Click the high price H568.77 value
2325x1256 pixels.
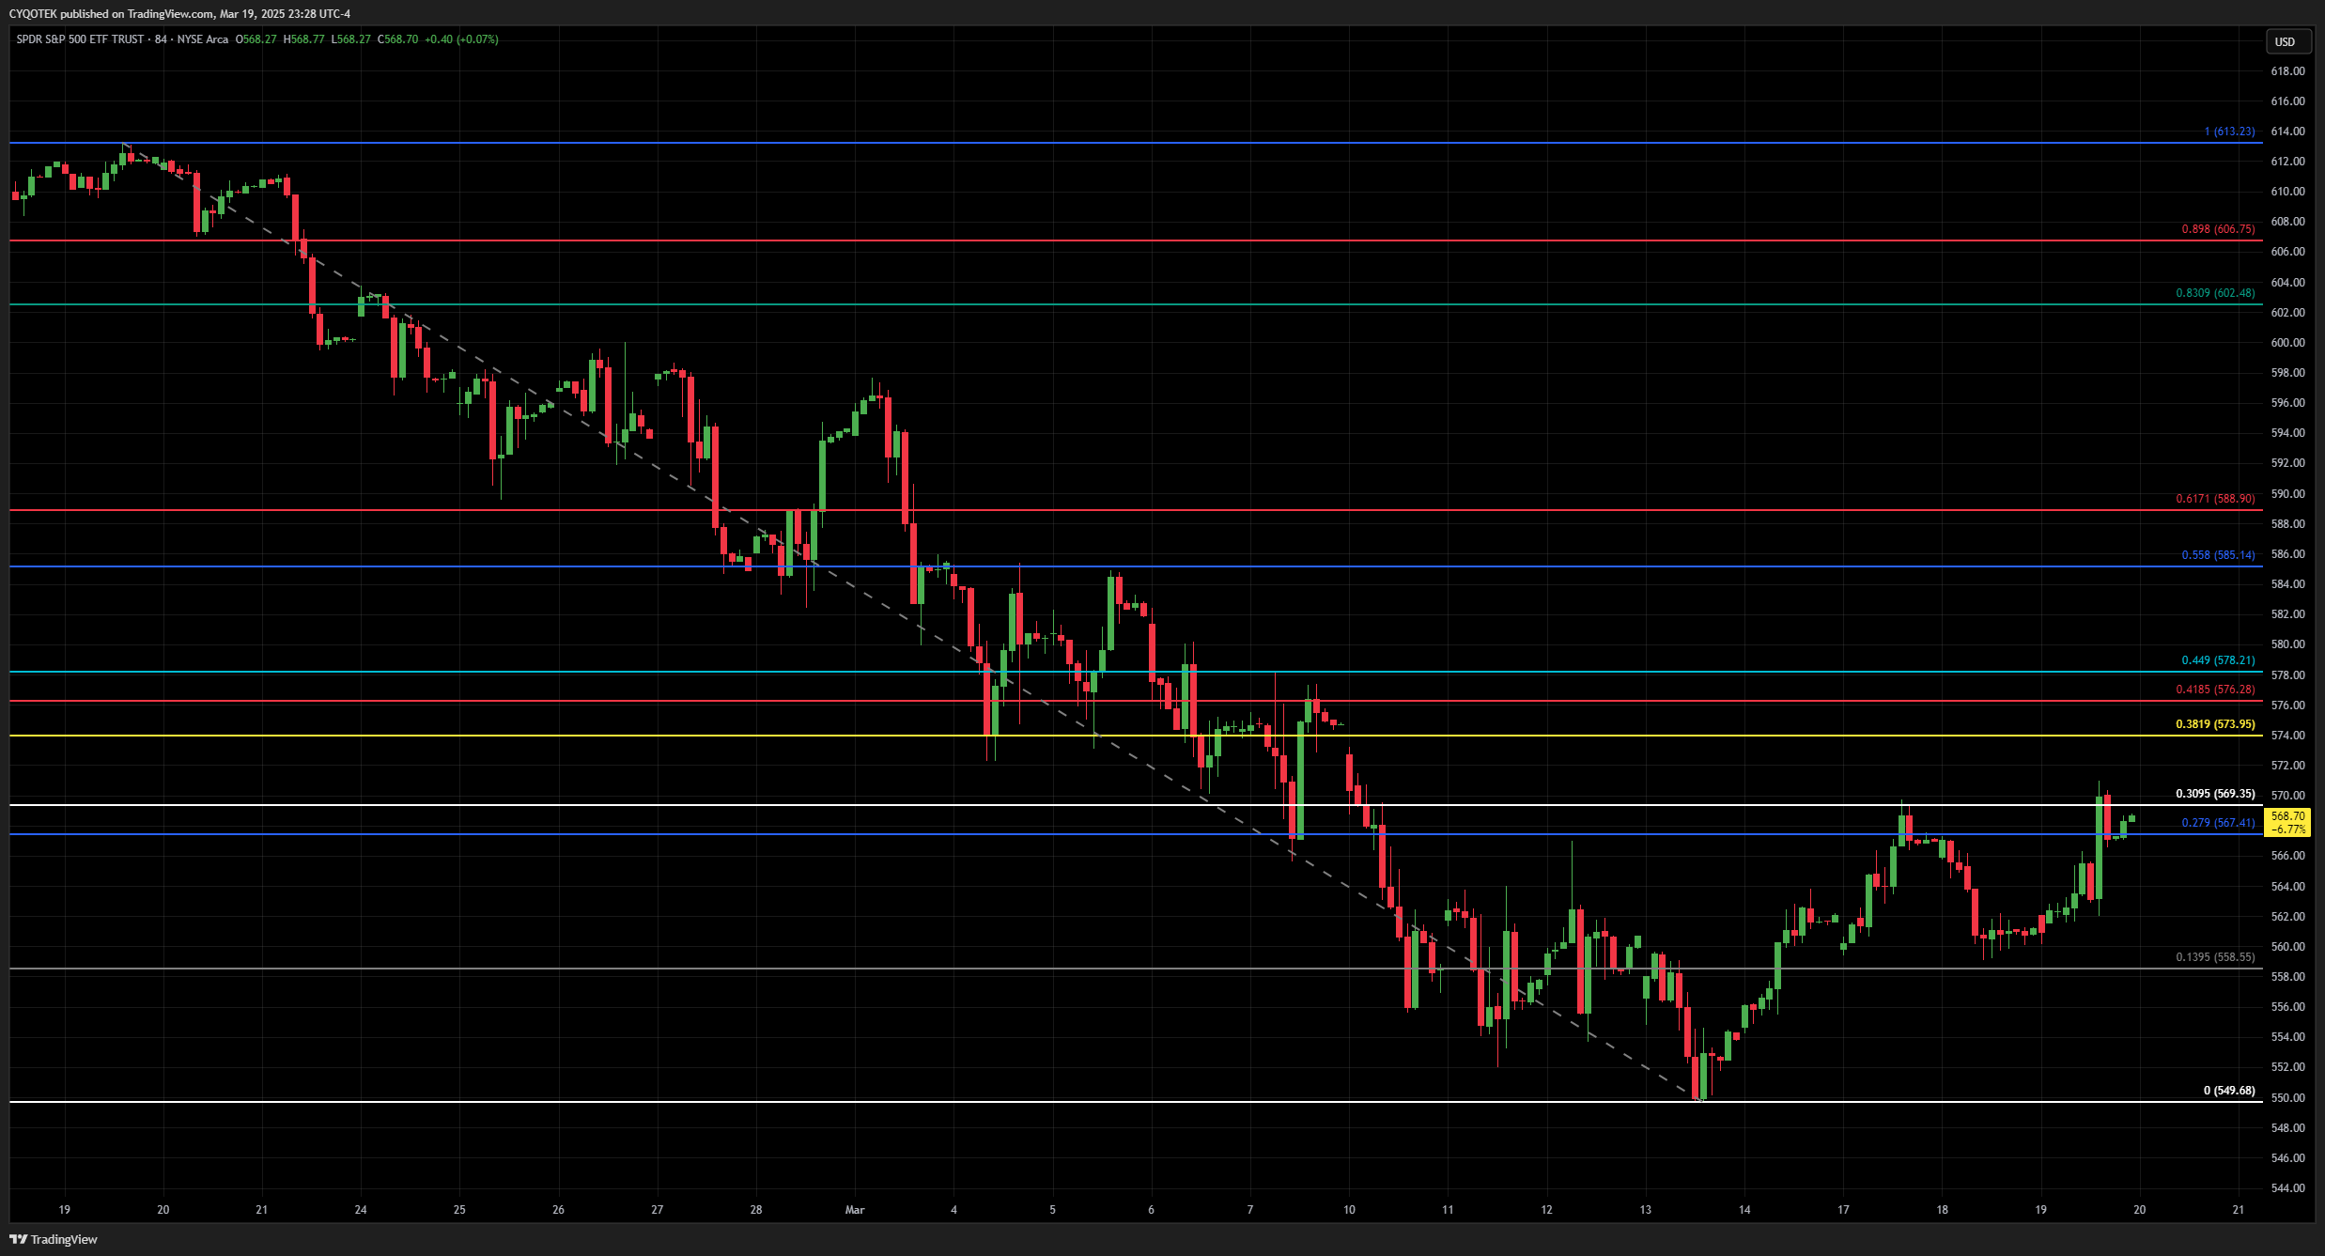click(304, 39)
